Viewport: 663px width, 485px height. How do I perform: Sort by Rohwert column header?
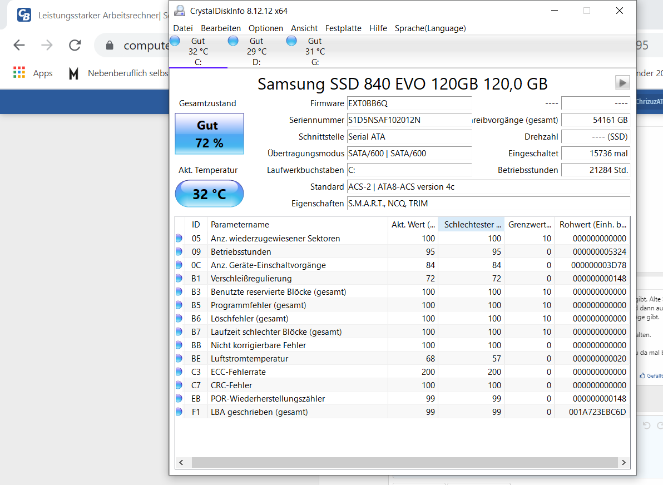pos(592,225)
